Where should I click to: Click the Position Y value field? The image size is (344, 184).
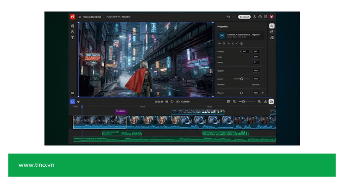pos(256,52)
